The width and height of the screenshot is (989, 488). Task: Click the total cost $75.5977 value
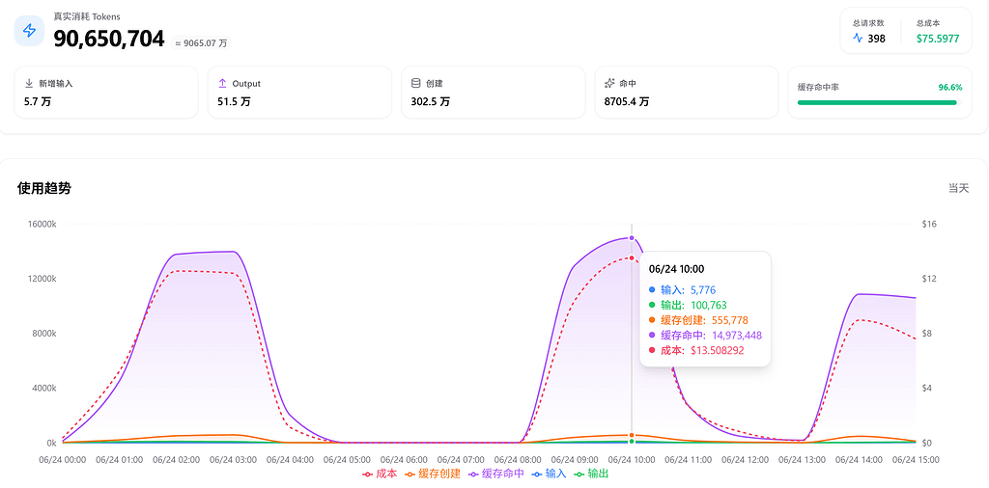(938, 39)
